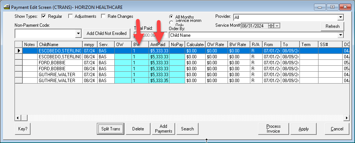Click the Delete button
This screenshot has width=355, height=143.
138,129
